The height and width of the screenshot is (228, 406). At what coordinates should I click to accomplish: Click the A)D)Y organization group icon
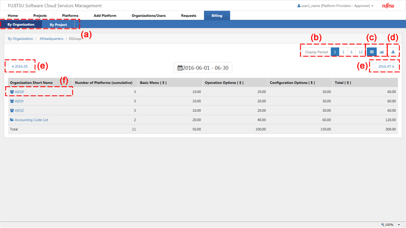point(12,101)
